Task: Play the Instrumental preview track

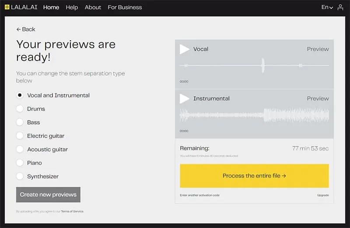Action: tap(184, 99)
